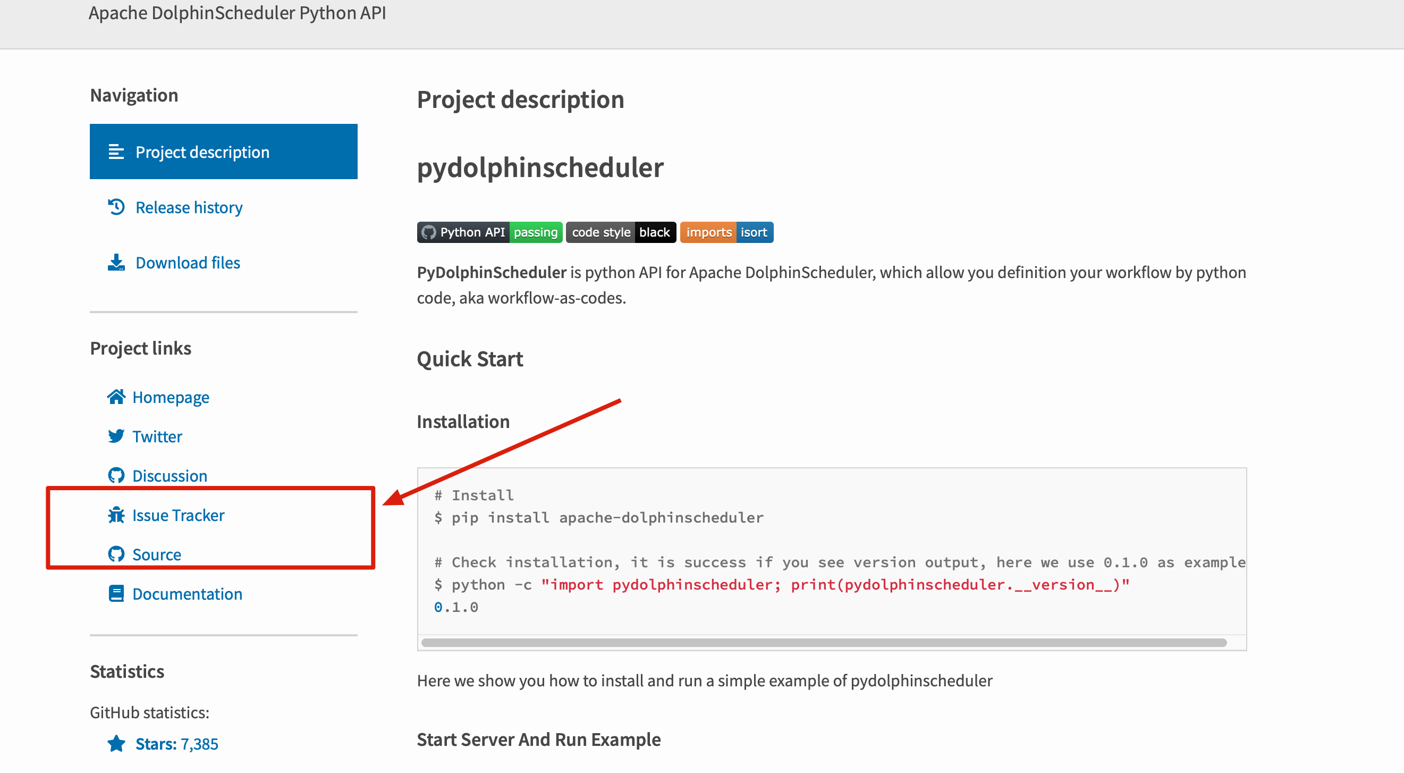1404x773 pixels.
Task: Click the Quick Start heading
Action: point(470,359)
